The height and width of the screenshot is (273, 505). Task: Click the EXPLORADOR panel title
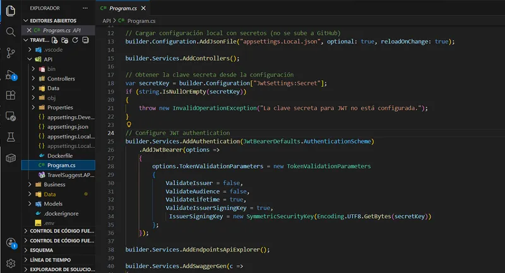45,8
